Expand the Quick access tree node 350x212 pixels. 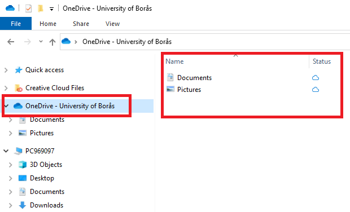pos(6,70)
